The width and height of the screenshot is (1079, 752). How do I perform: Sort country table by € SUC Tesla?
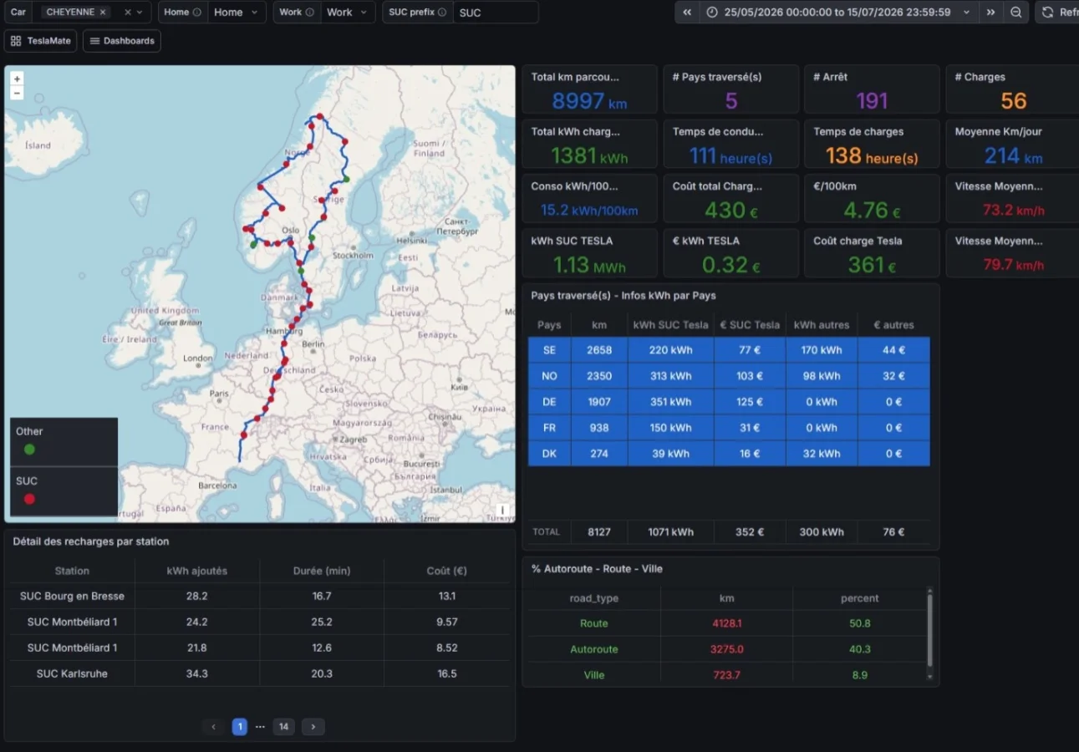pyautogui.click(x=750, y=325)
